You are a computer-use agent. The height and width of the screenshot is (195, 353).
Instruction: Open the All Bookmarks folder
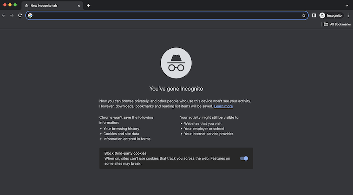click(x=337, y=24)
